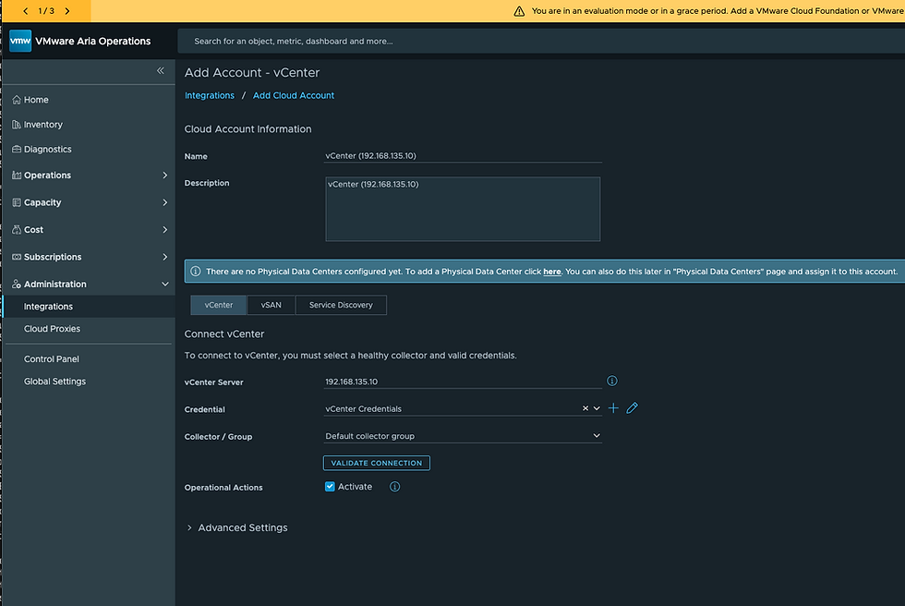
Task: Click the Inventory icon in sidebar
Action: [x=17, y=125]
